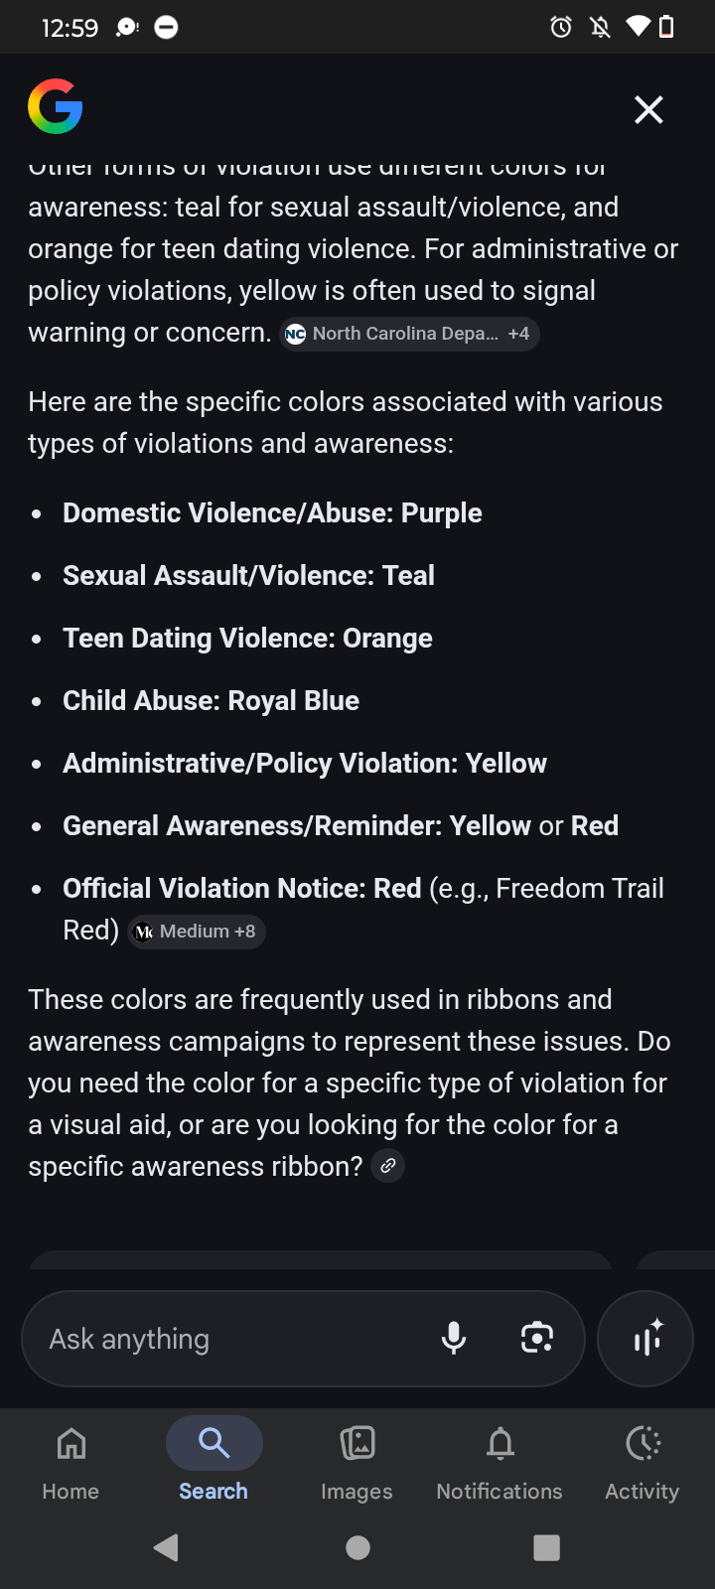Viewport: 715px width, 1589px height.
Task: Close the AI answer overlay with the X
Action: (x=647, y=110)
